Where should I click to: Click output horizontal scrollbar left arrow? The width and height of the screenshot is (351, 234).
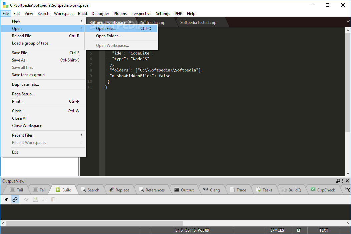[x=3, y=223]
